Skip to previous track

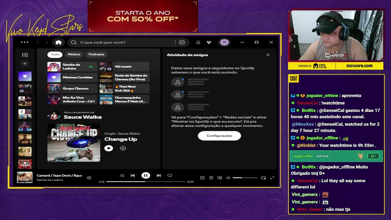[x=133, y=175]
